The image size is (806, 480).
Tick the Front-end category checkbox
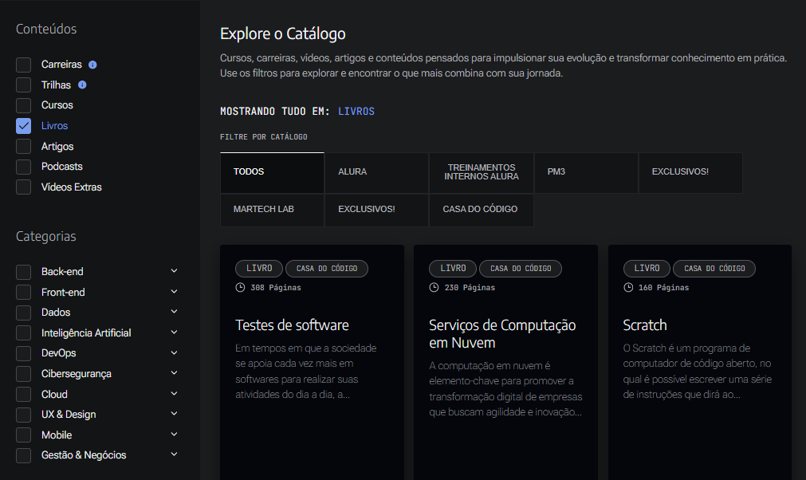24,292
